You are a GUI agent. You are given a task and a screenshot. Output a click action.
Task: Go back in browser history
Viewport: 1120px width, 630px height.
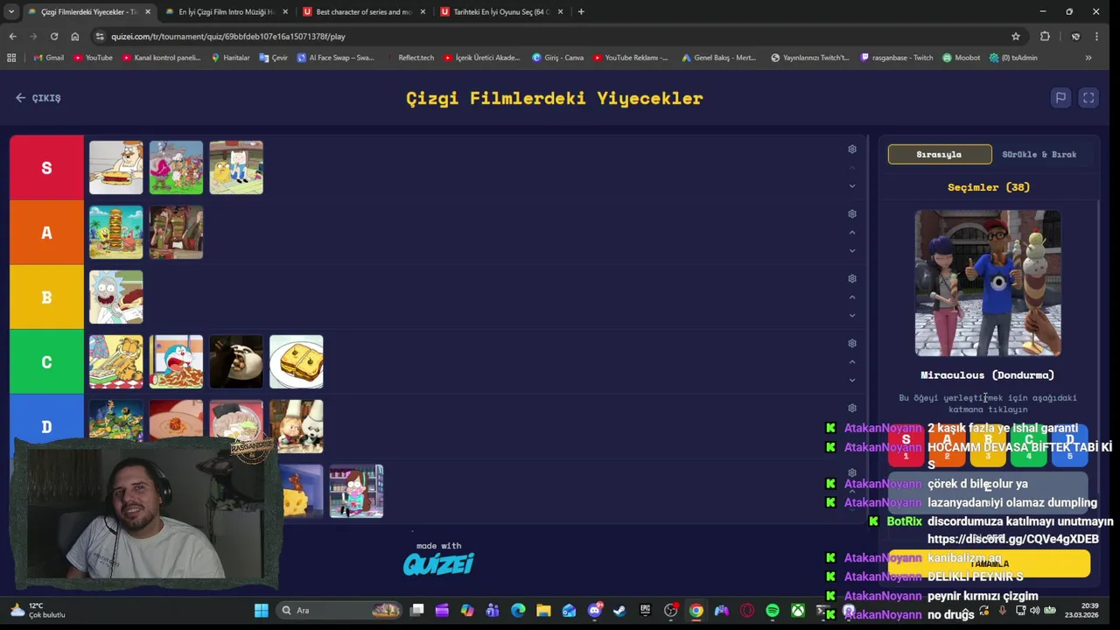point(12,36)
